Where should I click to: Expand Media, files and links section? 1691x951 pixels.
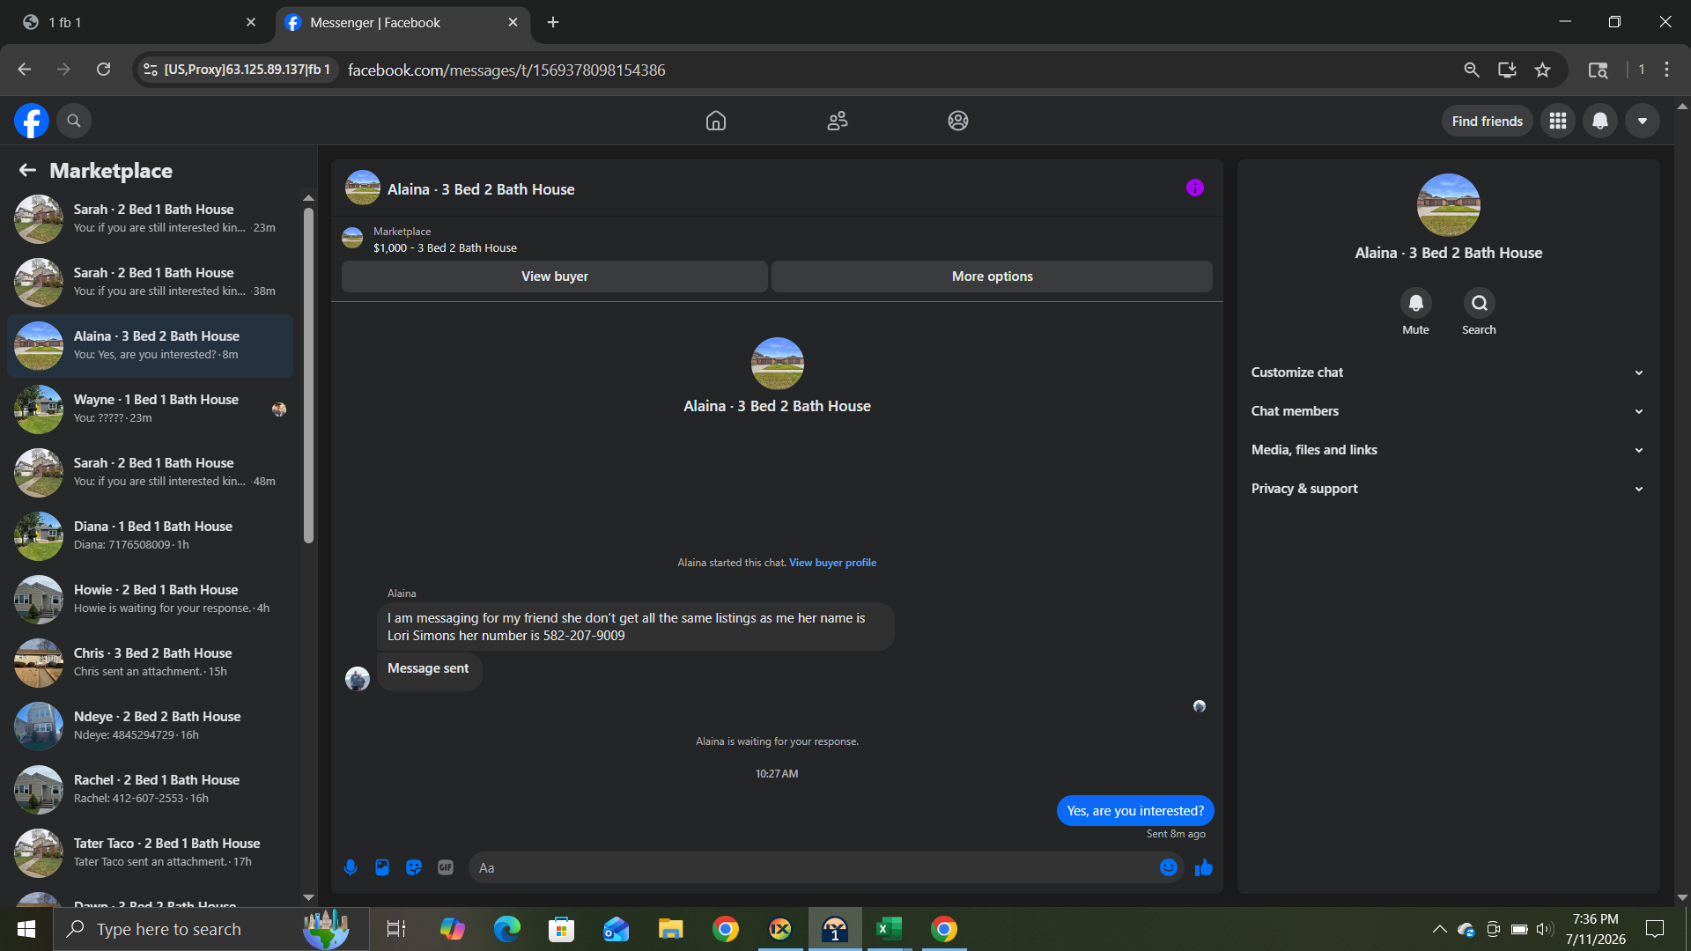coord(1448,450)
